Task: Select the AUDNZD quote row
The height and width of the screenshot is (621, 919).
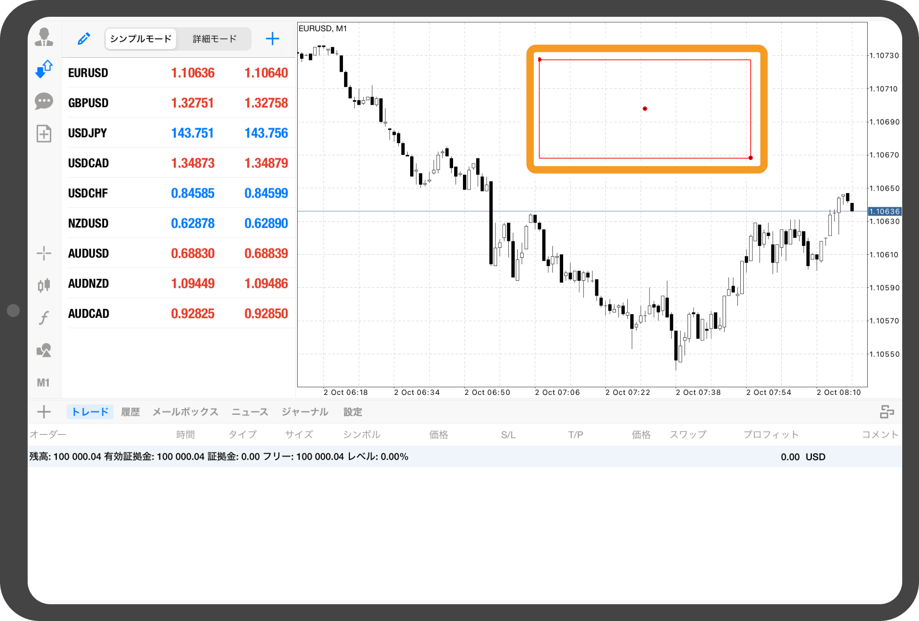Action: tap(178, 283)
